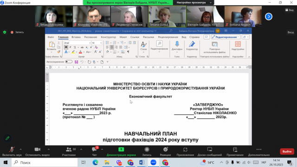Screen dimensions: 297x167
Task: Click the Dictate microphone icon in Word
Action: coord(177,45)
